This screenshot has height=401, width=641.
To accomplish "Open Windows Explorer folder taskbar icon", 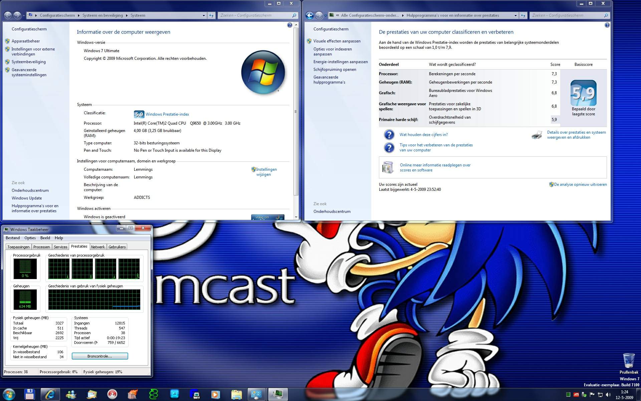I will pyautogui.click(x=236, y=394).
